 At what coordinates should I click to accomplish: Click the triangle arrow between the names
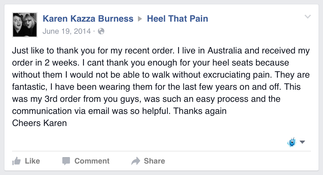pos(140,19)
